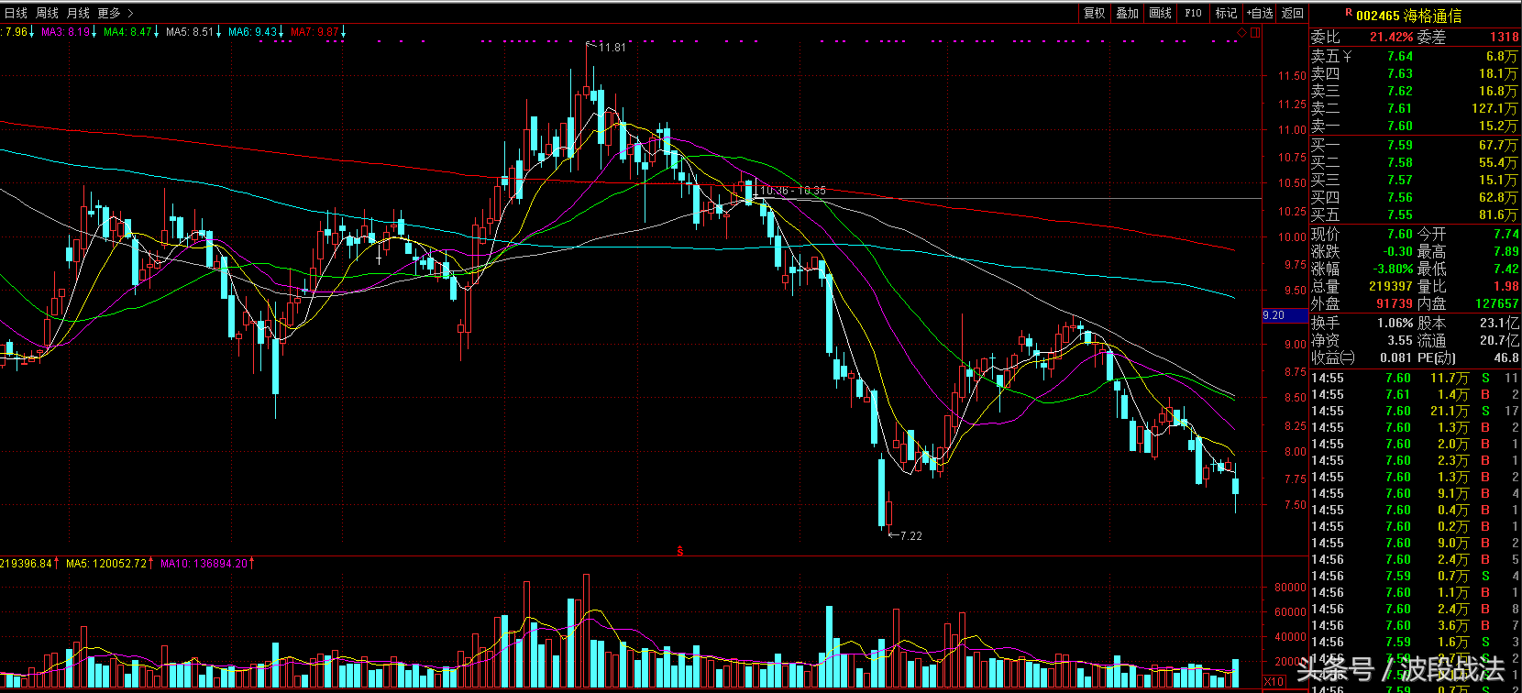Click the 最高 7.89 value
The height and width of the screenshot is (693, 1522).
(1505, 251)
